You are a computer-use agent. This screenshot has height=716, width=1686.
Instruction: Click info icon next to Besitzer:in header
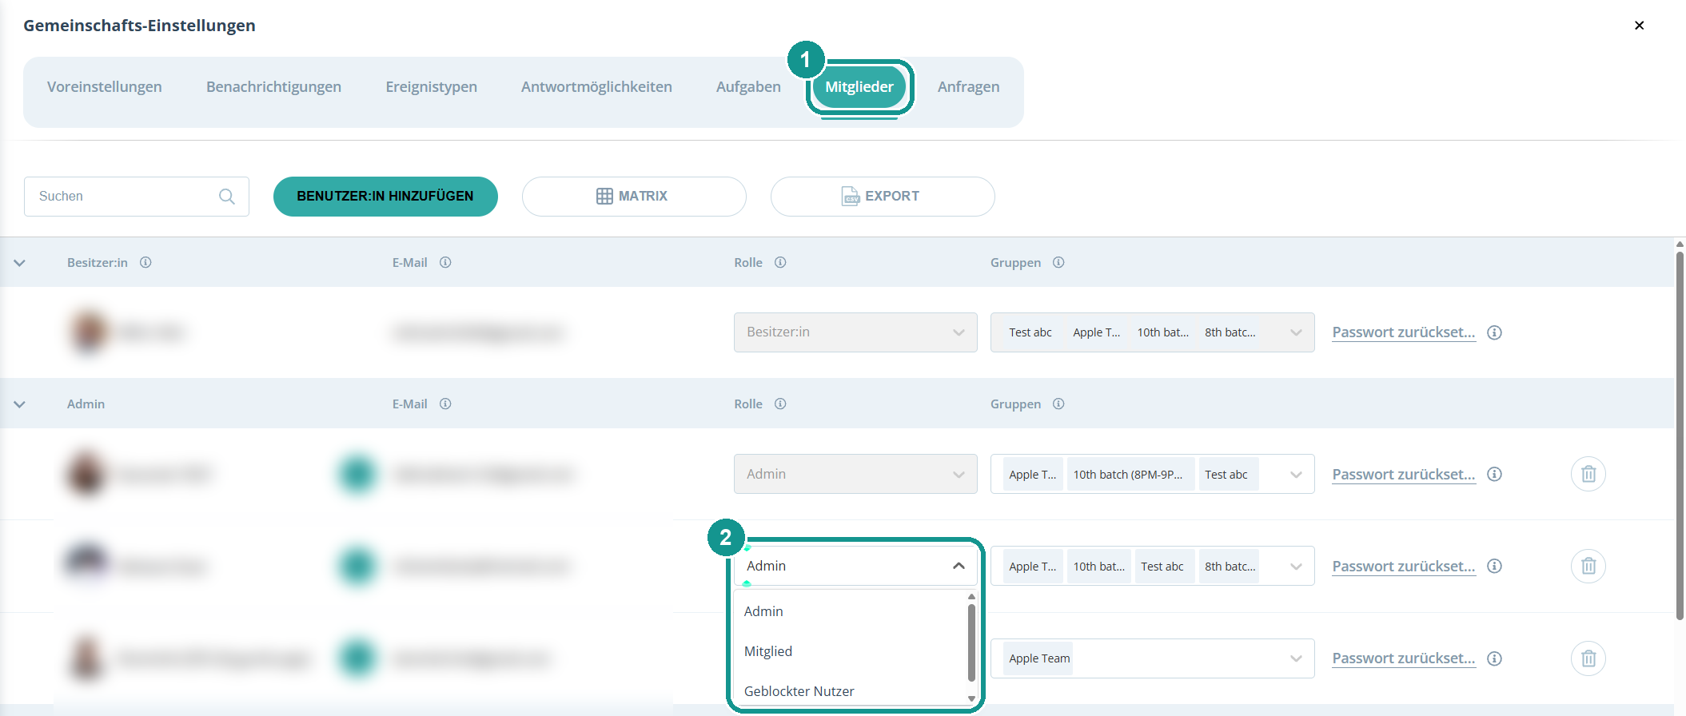click(x=145, y=262)
